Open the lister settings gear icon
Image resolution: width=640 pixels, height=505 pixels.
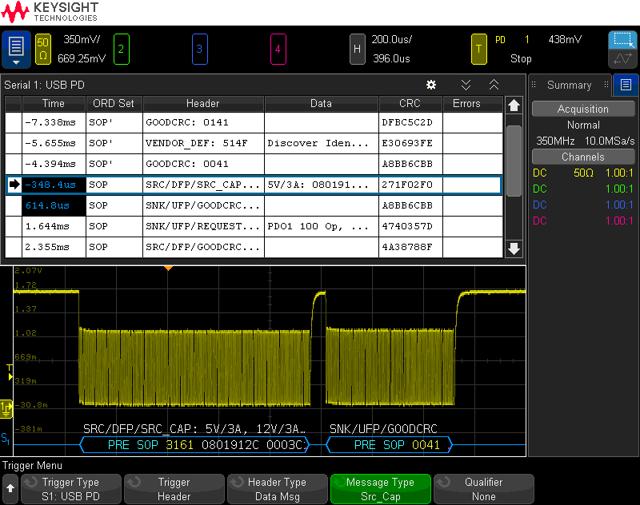point(431,85)
